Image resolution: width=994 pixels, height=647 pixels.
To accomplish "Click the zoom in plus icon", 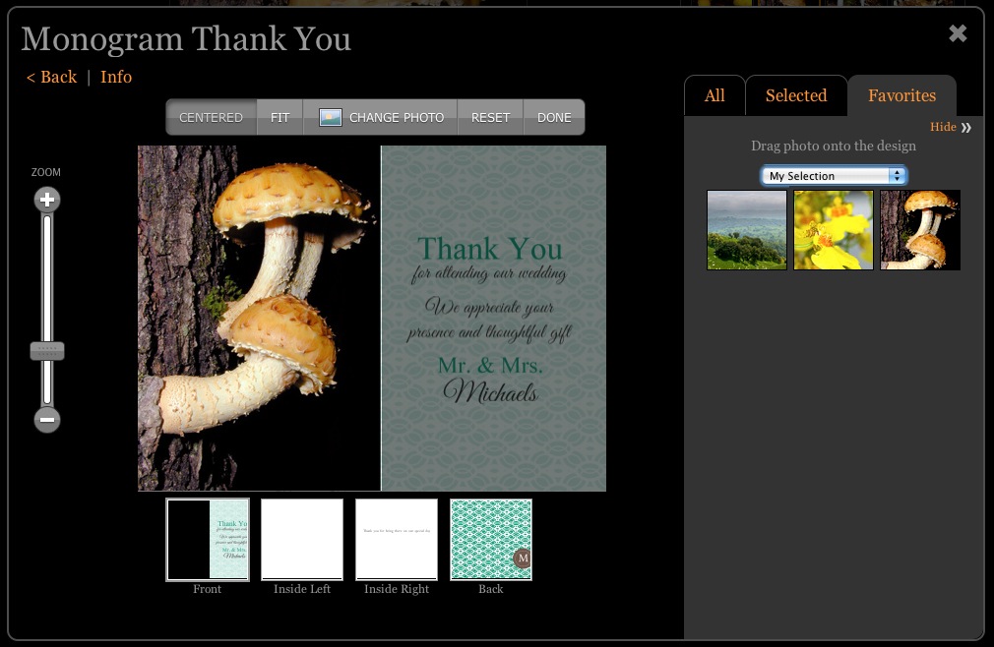I will tap(47, 201).
